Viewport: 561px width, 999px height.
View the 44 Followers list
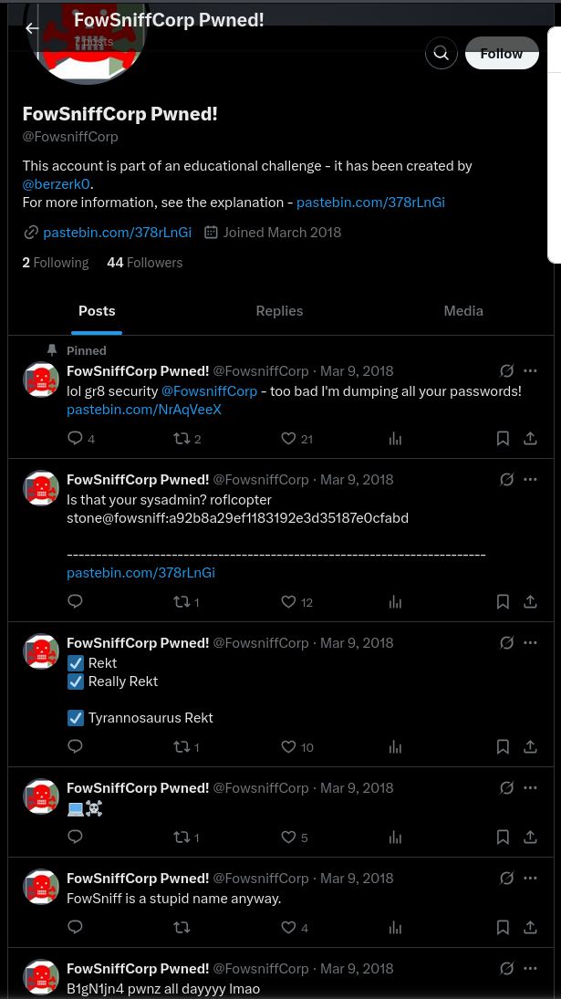coord(144,263)
